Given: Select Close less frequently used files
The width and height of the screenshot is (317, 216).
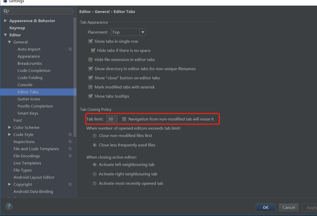Looking at the screenshot, I should [x=95, y=145].
